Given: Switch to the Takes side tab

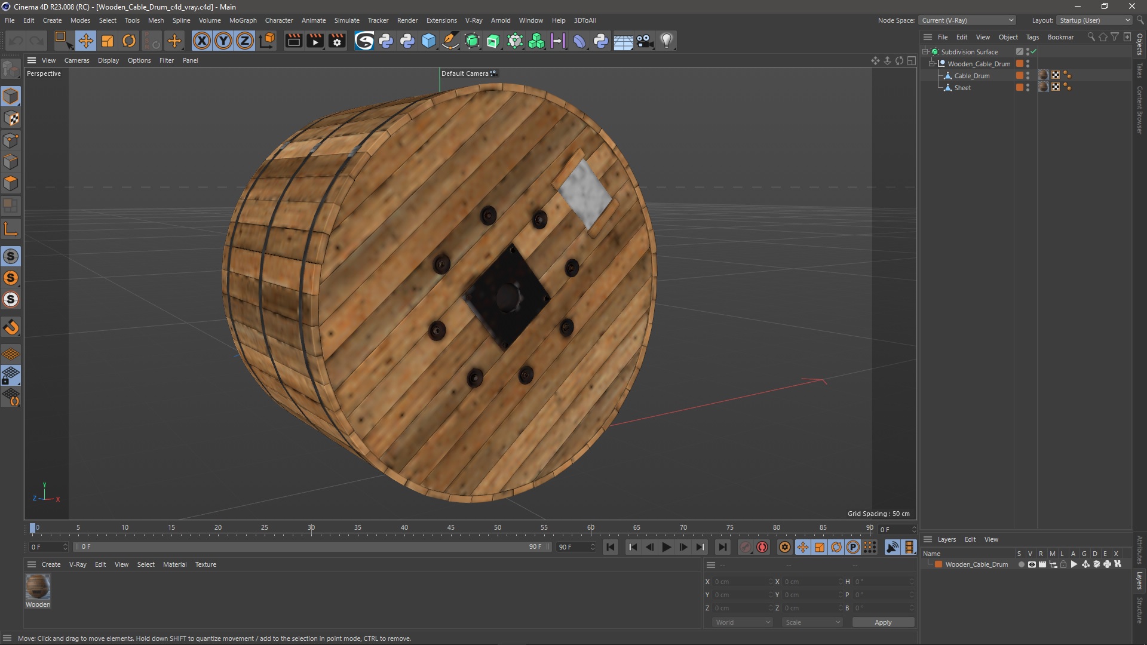Looking at the screenshot, I should pyautogui.click(x=1140, y=70).
